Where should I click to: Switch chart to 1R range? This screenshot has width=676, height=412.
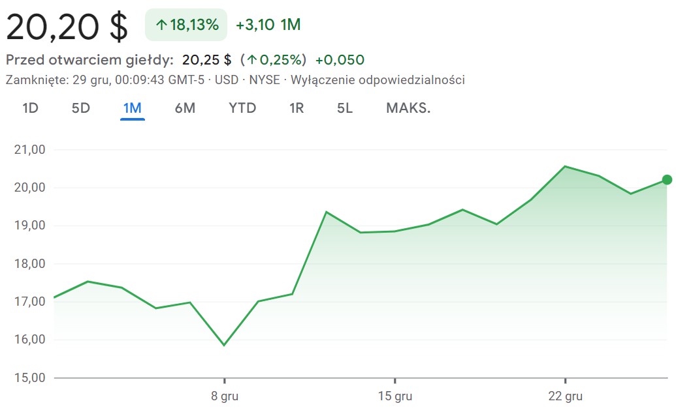[297, 108]
